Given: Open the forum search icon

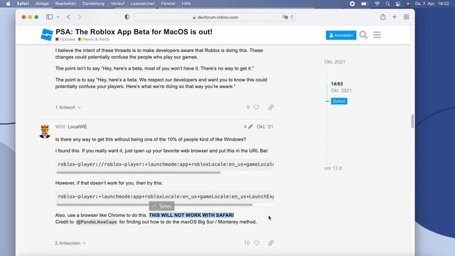Looking at the screenshot, I should (363, 35).
